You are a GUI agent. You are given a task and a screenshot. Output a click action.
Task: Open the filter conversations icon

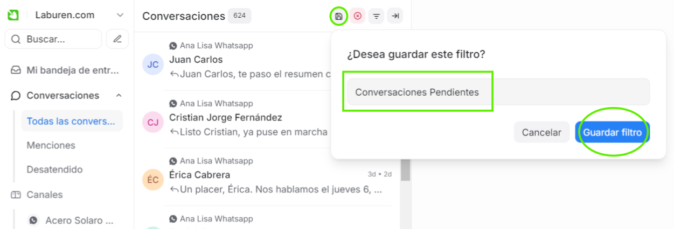tap(376, 16)
